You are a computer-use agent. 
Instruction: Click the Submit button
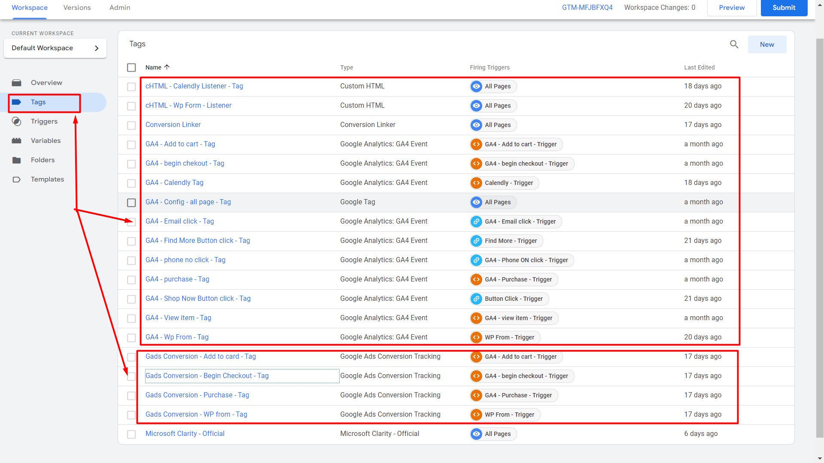(784, 8)
